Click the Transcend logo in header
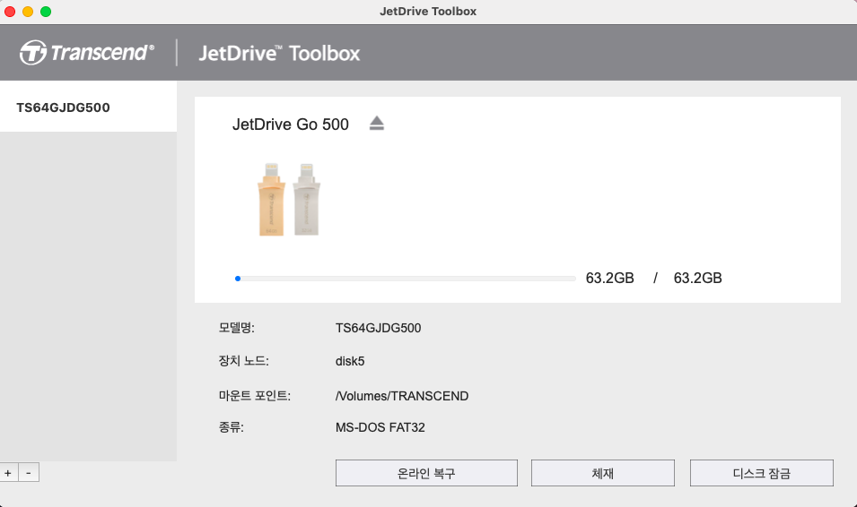The image size is (857, 507). tap(87, 53)
